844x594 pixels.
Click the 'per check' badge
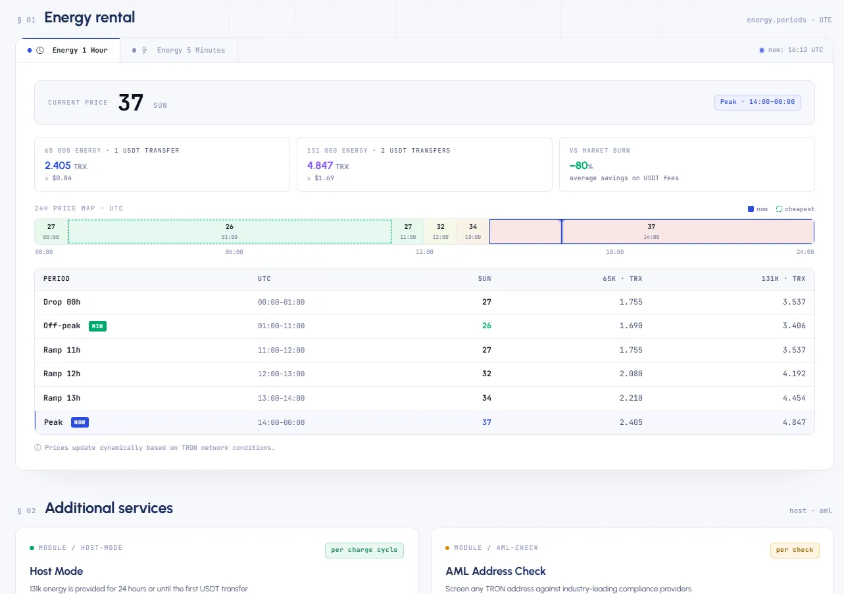pos(795,550)
